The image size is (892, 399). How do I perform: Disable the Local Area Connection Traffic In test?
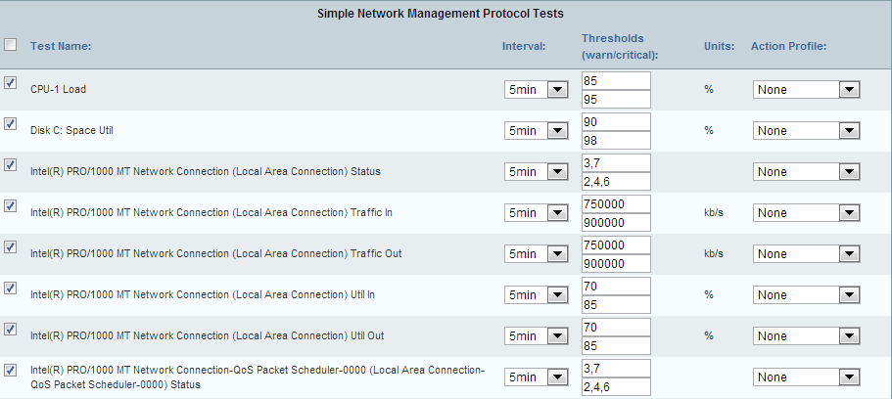[x=11, y=206]
